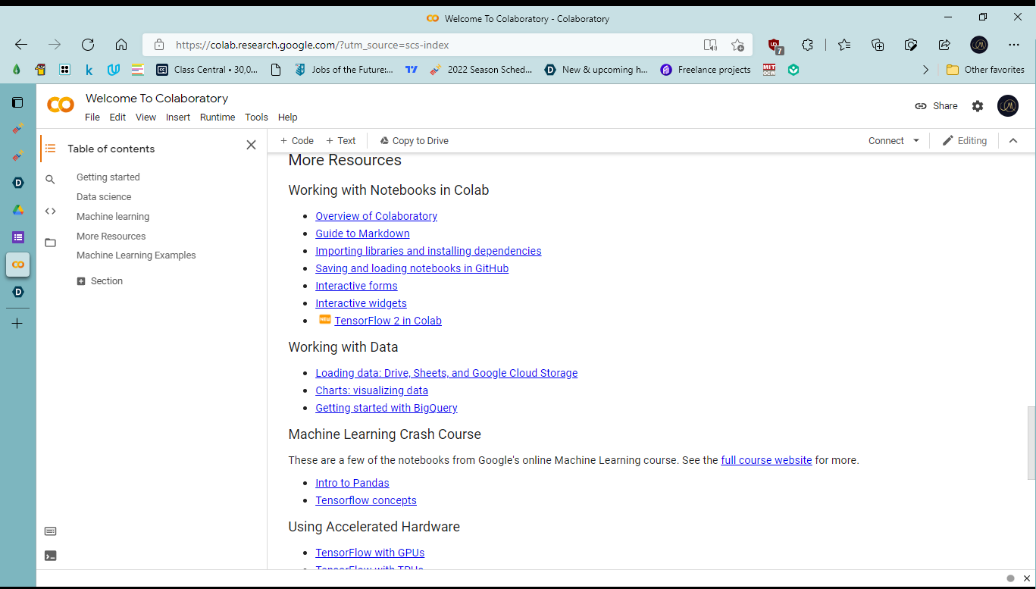Expand the Connect runtime dropdown arrow
Image resolution: width=1036 pixels, height=589 pixels.
916,141
